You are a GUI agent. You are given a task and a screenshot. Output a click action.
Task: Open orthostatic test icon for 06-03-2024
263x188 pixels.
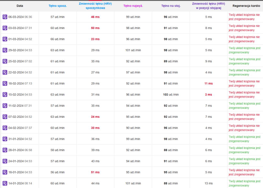coord(5,17)
